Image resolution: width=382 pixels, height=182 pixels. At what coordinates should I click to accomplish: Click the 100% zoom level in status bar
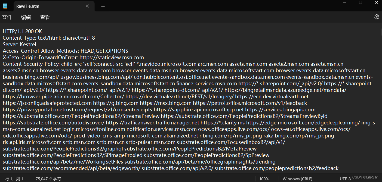(x=264, y=179)
